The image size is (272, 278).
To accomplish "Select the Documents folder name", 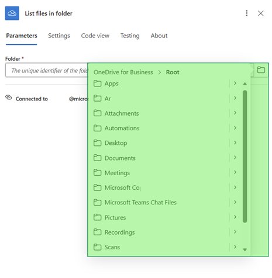I will click(x=120, y=158).
